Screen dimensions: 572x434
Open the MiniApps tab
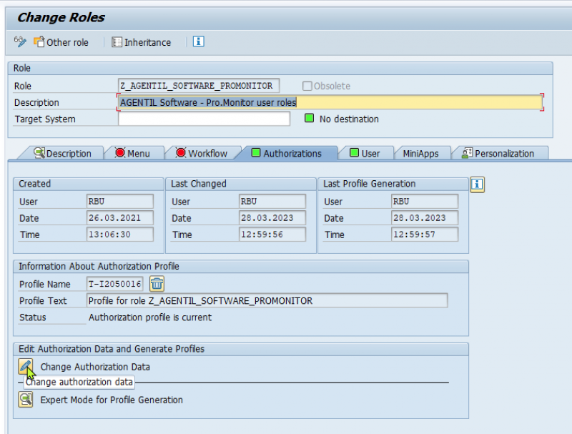420,153
